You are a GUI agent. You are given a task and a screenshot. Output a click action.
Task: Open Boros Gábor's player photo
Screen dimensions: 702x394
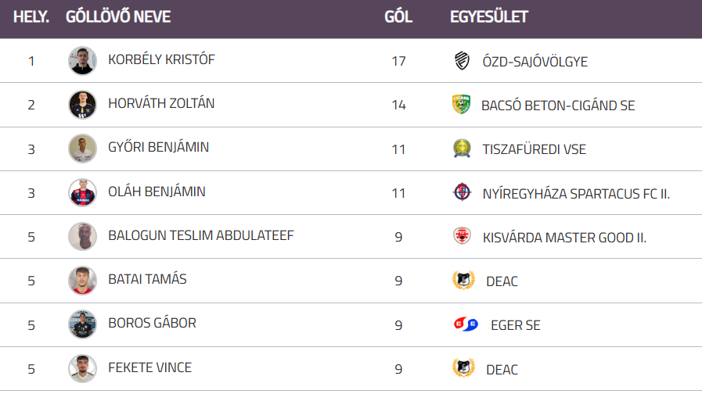pos(82,324)
